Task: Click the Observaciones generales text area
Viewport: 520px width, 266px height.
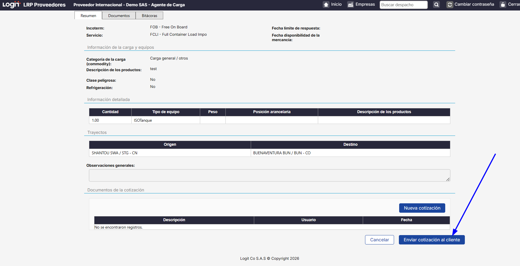Action: 270,175
